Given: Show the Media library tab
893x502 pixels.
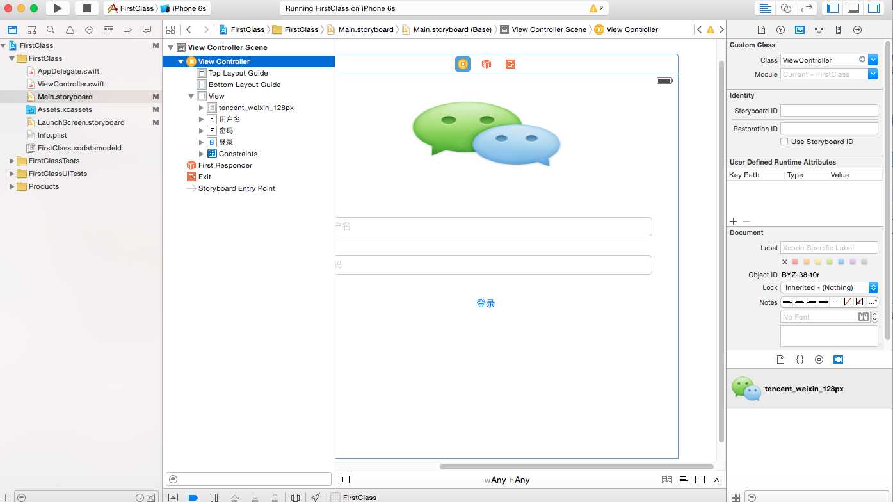Looking at the screenshot, I should point(838,360).
